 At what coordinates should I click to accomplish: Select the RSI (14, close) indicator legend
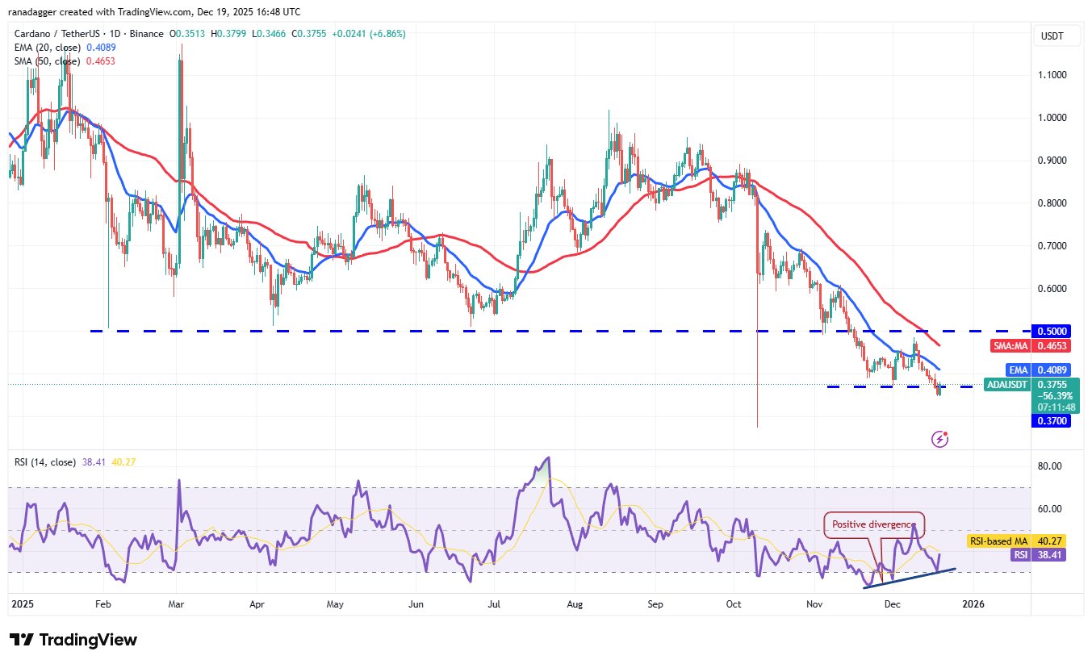(x=46, y=462)
